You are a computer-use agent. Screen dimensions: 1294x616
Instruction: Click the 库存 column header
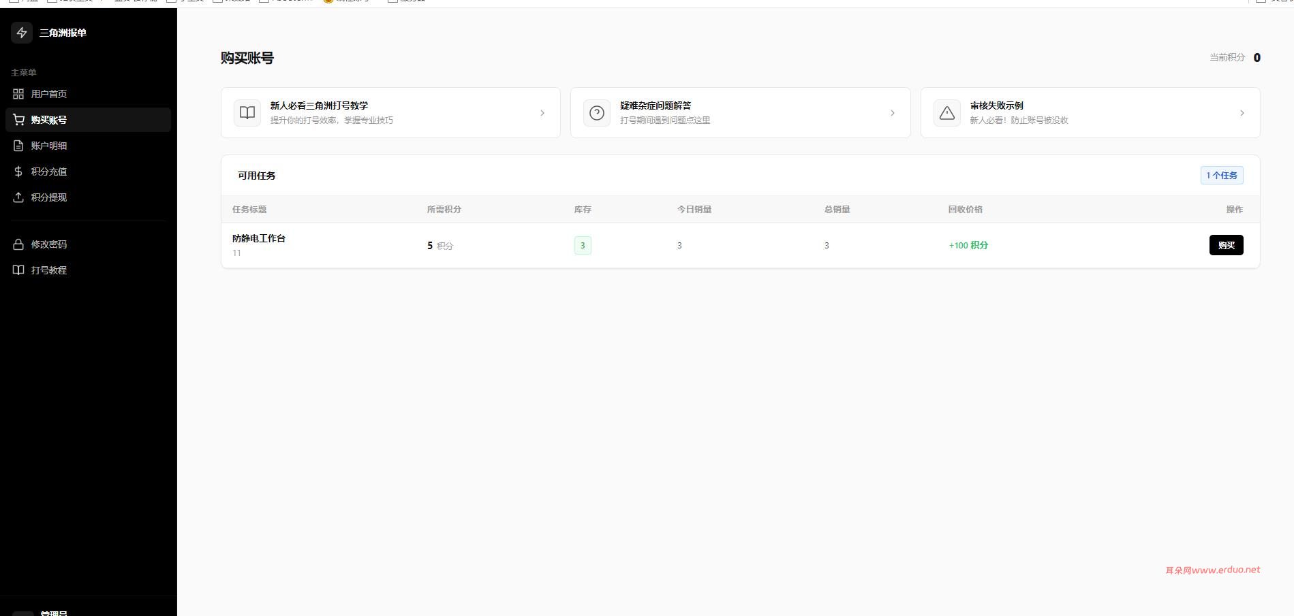click(x=583, y=210)
